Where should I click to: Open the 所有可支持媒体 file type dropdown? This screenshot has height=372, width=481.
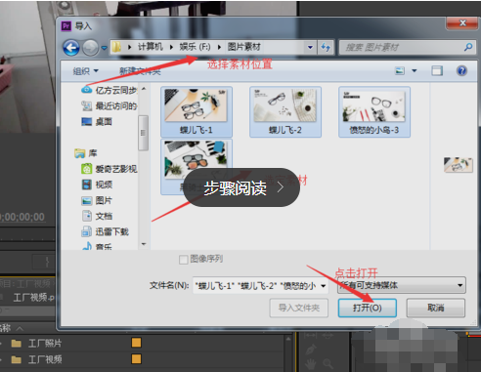click(402, 285)
